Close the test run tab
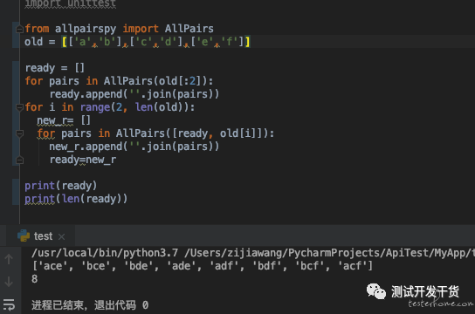The width and height of the screenshot is (475, 314). (x=61, y=236)
